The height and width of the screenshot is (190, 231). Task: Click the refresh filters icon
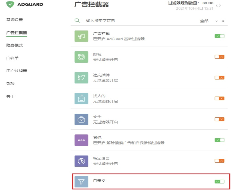point(218,5)
